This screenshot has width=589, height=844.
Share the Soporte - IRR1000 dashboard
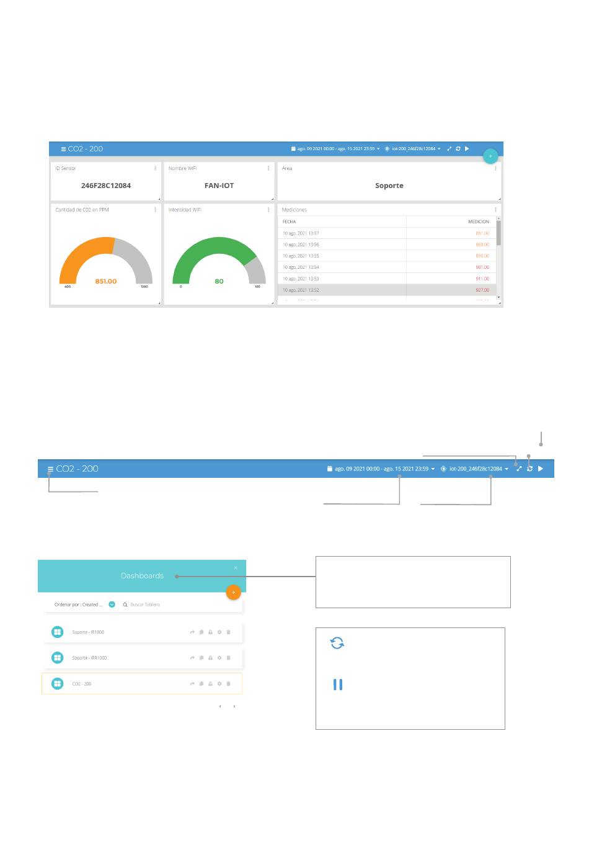(192, 658)
